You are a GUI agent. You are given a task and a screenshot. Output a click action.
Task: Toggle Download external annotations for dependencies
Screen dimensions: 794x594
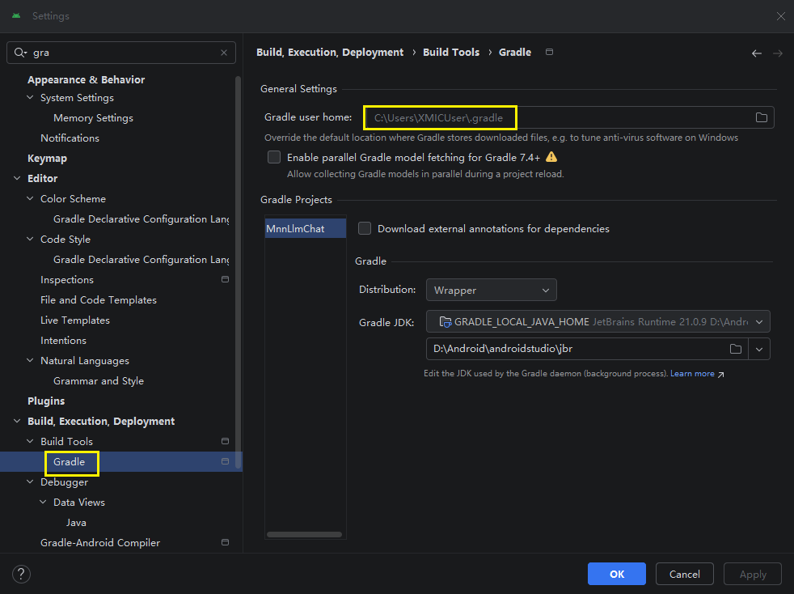coord(365,228)
